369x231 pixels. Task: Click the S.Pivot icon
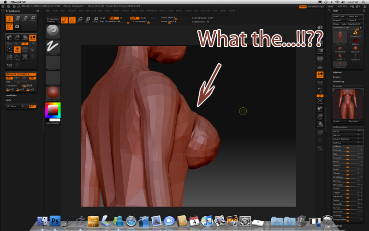(25, 57)
